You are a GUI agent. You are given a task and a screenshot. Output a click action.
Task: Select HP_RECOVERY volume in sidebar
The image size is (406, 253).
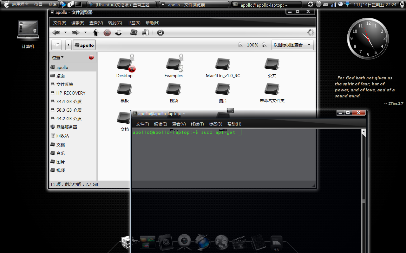(73, 93)
